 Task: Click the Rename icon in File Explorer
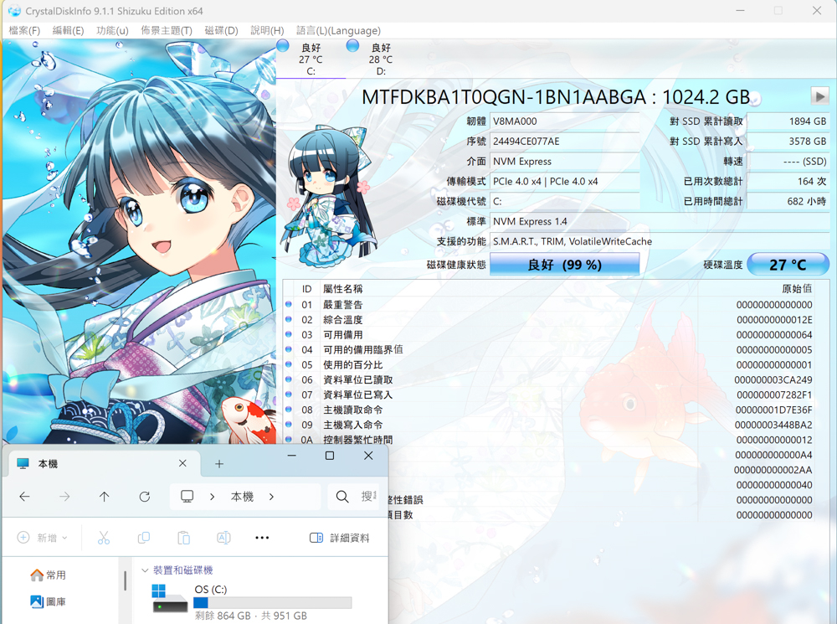pyautogui.click(x=223, y=538)
